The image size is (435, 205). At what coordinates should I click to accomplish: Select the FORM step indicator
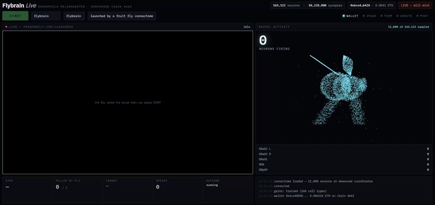pos(386,16)
